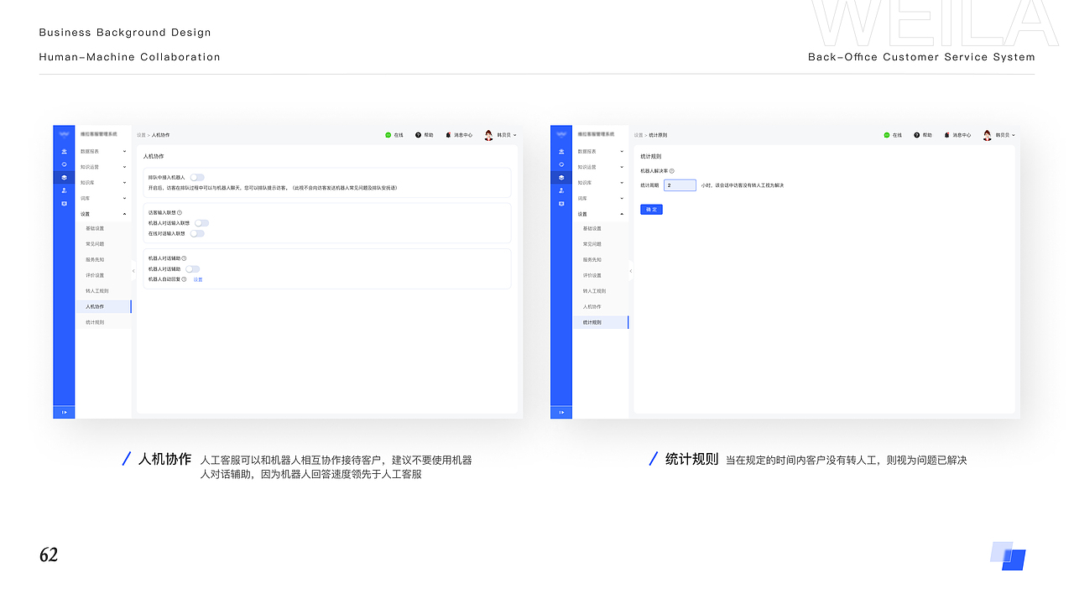Collapse 设置 menu in 人机协作 screen
This screenshot has height=604, width=1074.
pyautogui.click(x=125, y=214)
